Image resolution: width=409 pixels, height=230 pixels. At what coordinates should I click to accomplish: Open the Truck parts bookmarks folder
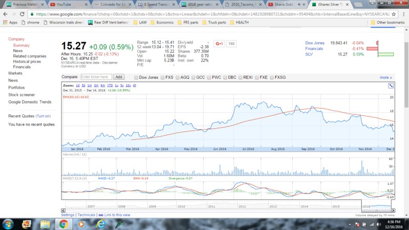click(214, 23)
